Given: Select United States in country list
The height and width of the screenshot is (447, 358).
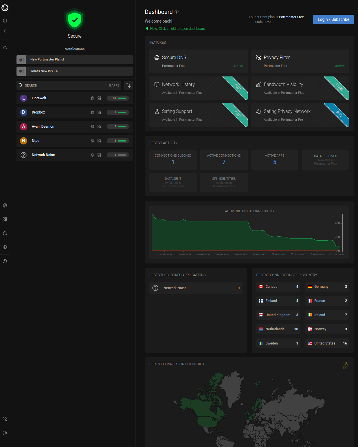Looking at the screenshot, I should 327,343.
